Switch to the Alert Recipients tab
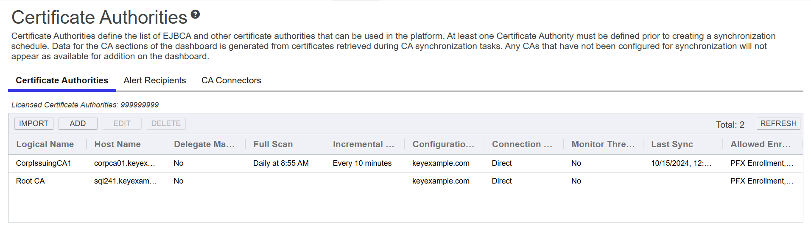Screen dimensions: 811x236 tap(155, 80)
